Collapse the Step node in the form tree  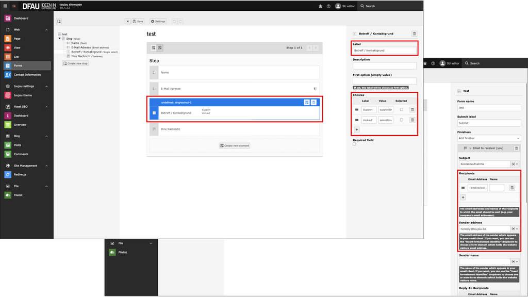click(60, 39)
